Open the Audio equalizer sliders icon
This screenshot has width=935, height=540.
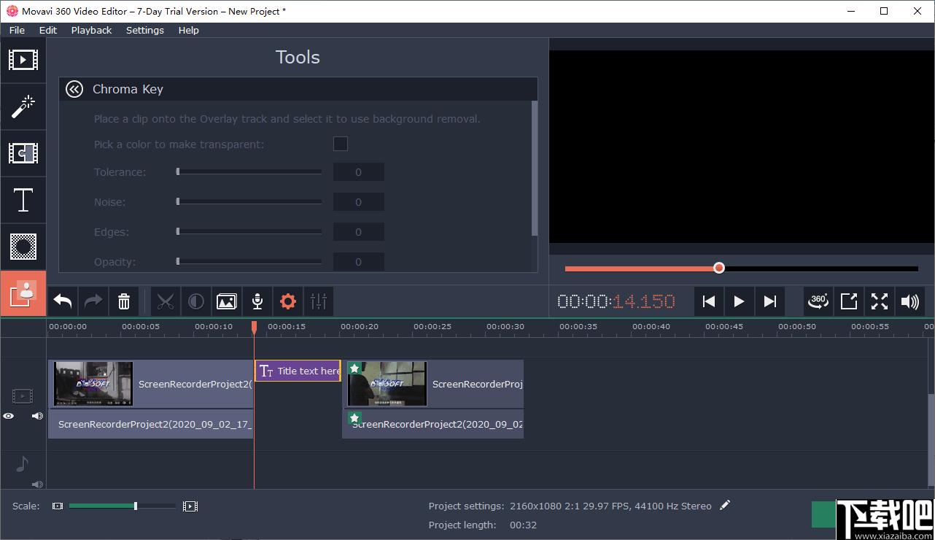tap(319, 301)
